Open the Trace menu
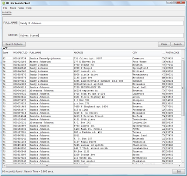The image size is (187, 176). [x=13, y=8]
